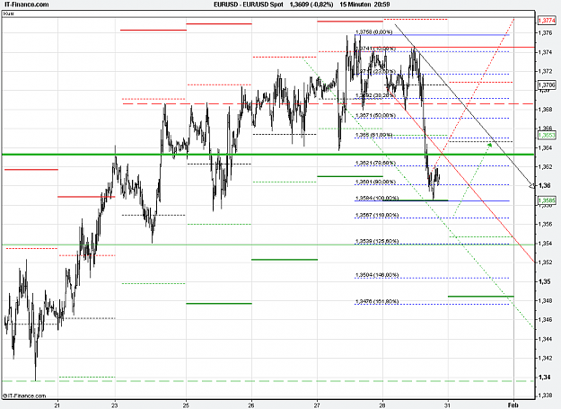Click the 1,352 price axis label
This screenshot has width=561, height=409.
point(545,262)
